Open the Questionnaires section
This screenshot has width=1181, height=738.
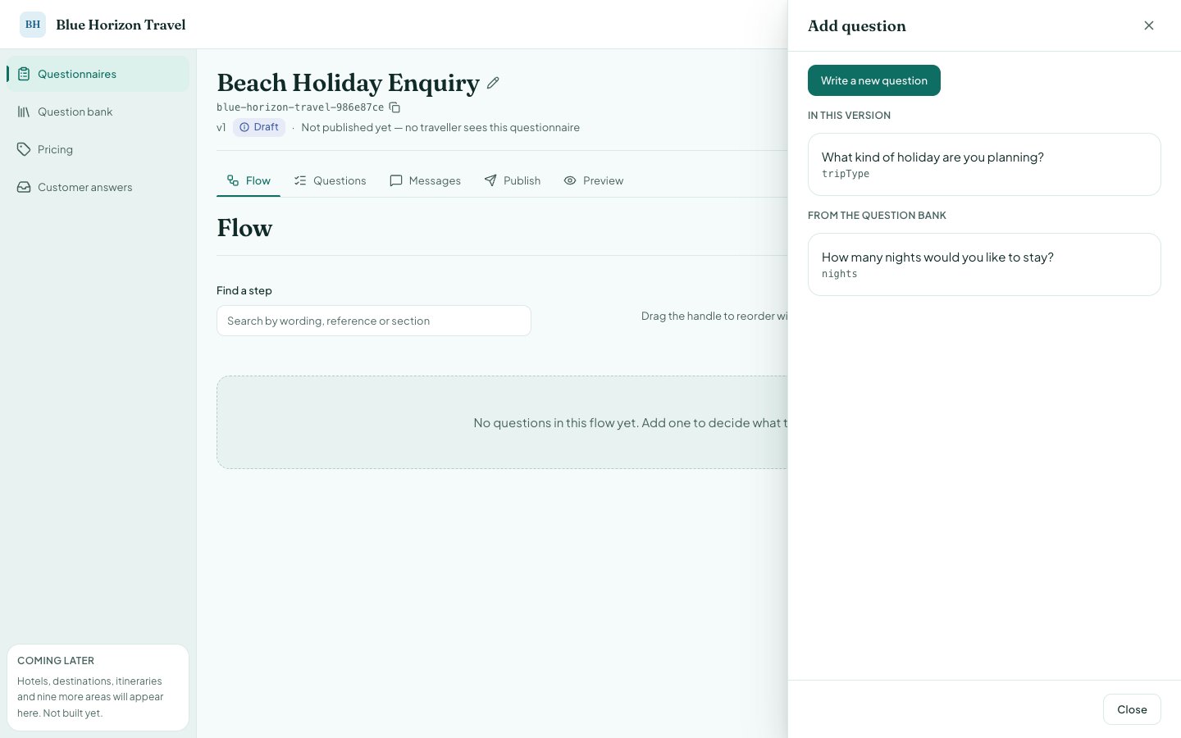(x=98, y=74)
